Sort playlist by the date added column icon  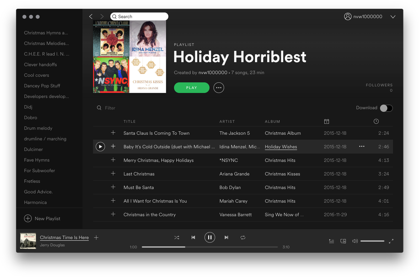(326, 121)
